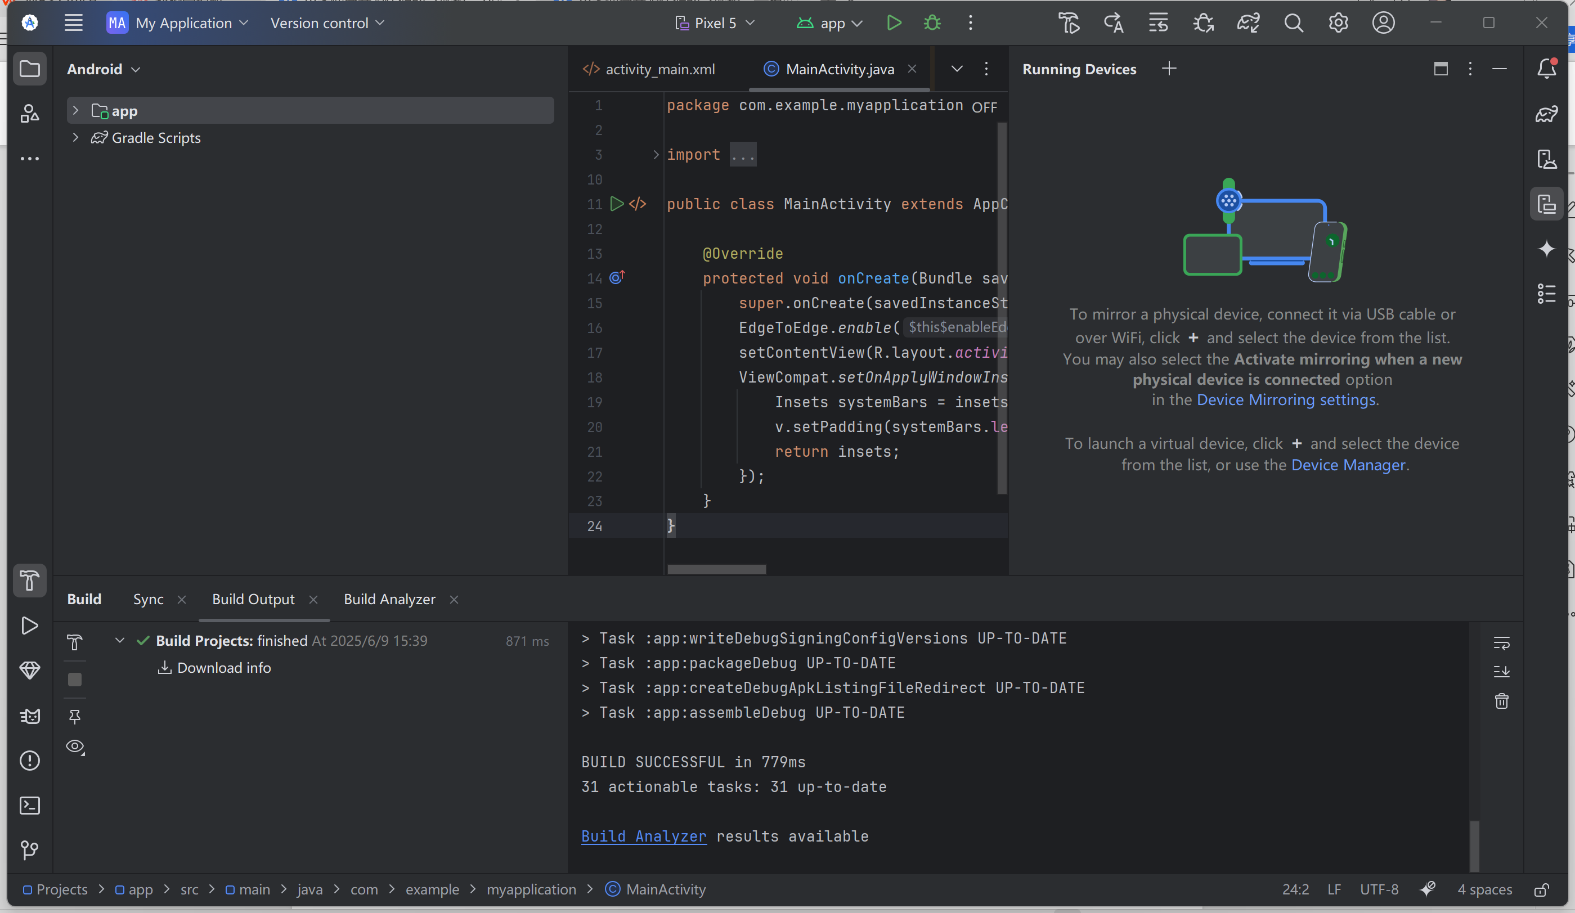Open the Gemini star icon panel
1575x913 pixels.
1546,249
